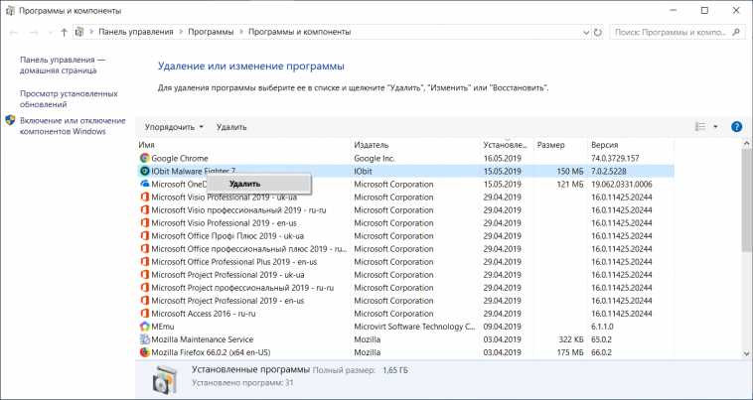Image resolution: width=753 pixels, height=400 pixels.
Task: Click the IObit Malware Fighter icon
Action: 145,171
